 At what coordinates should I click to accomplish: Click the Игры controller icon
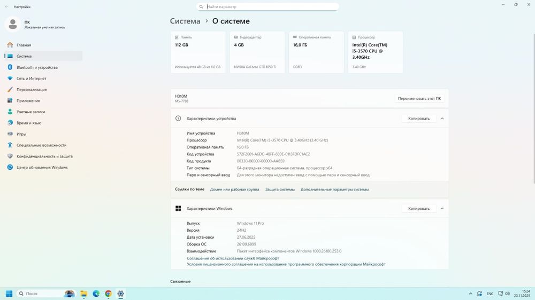point(10,134)
